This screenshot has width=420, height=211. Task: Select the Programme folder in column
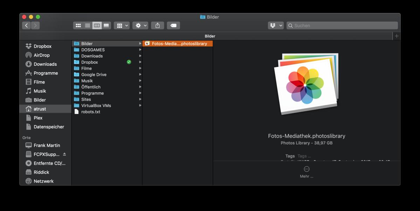click(107, 93)
